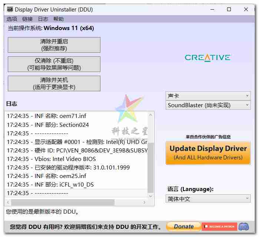259x237 pixels.
Task: Click the log's horizontal scrollbar thumb
Action: pyautogui.click(x=63, y=203)
